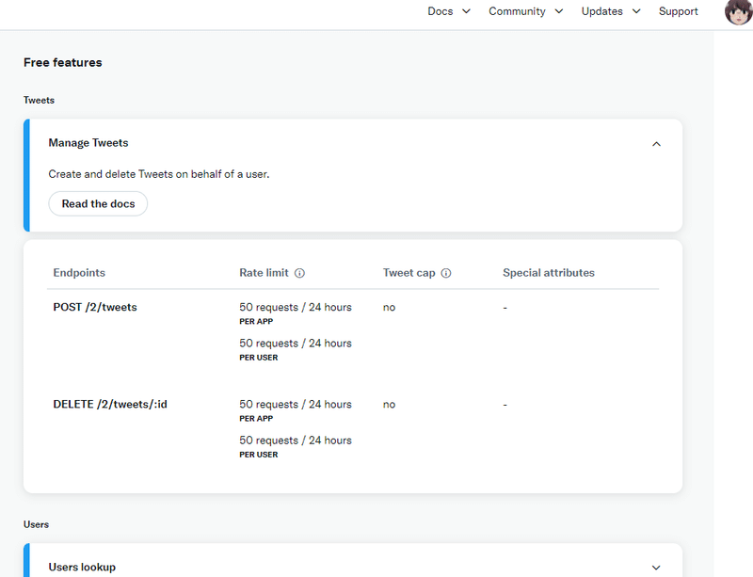Click the Docs chevron arrow
The image size is (753, 577).
(x=466, y=11)
